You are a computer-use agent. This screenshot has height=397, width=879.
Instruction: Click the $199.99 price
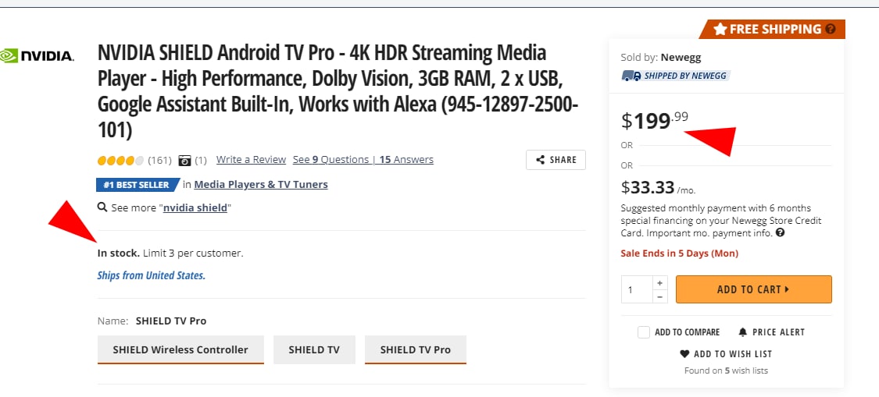[x=654, y=120]
